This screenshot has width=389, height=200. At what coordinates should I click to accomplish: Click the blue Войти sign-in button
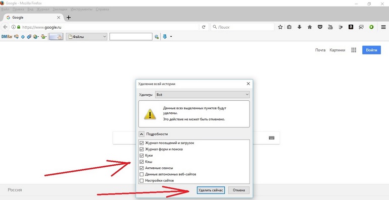371,50
